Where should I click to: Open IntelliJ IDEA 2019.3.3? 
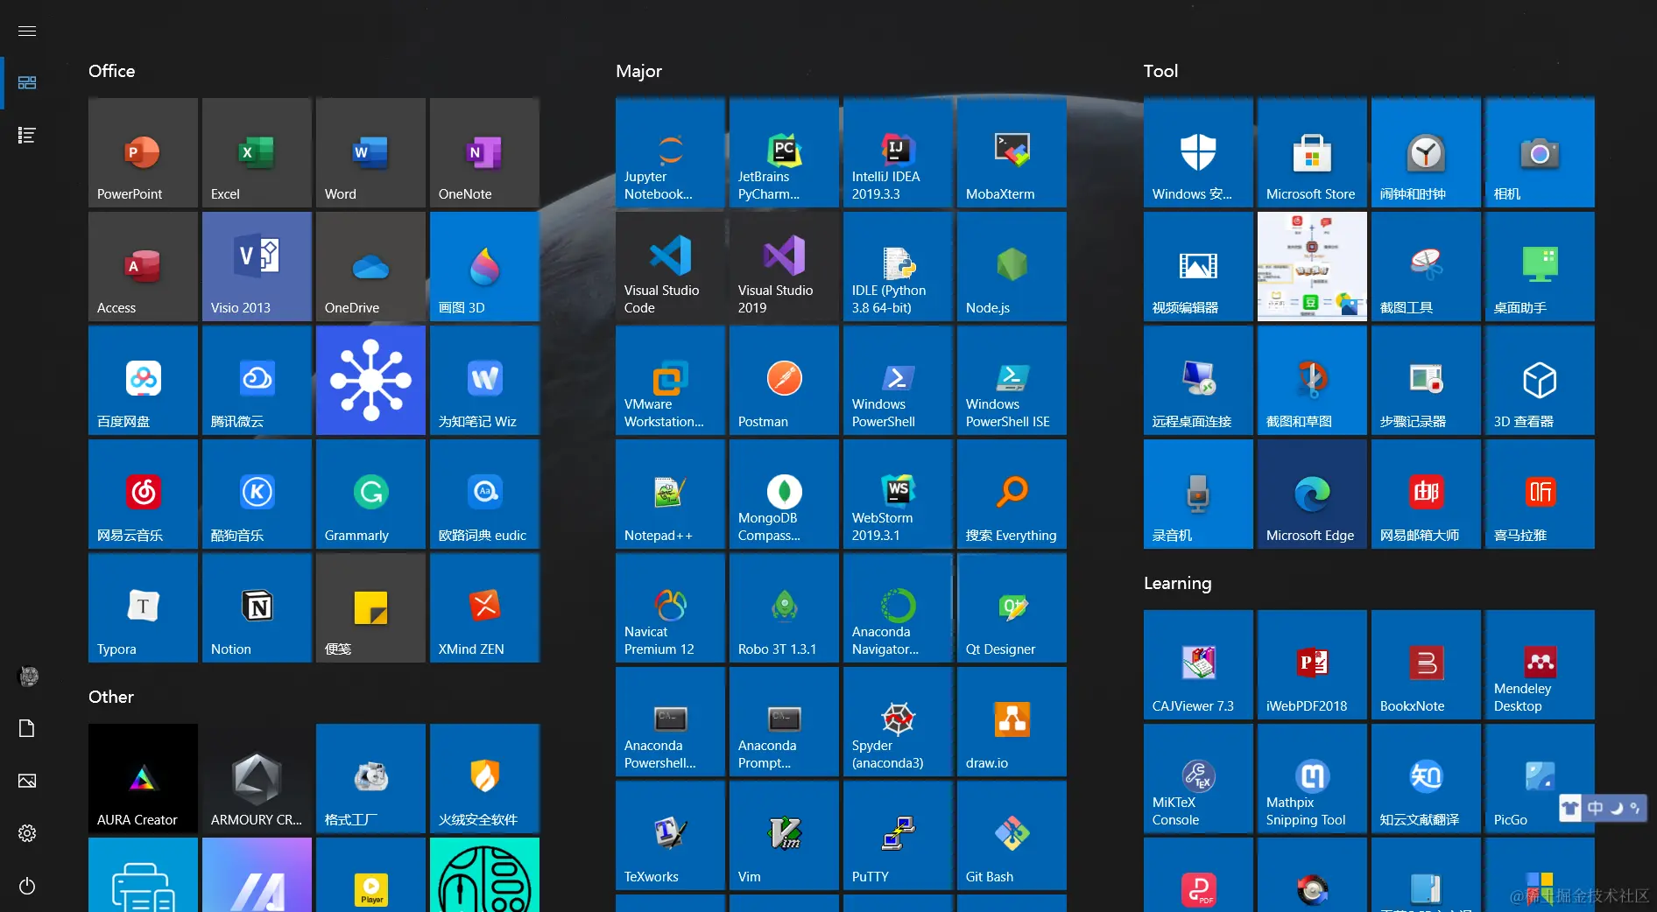pyautogui.click(x=898, y=152)
